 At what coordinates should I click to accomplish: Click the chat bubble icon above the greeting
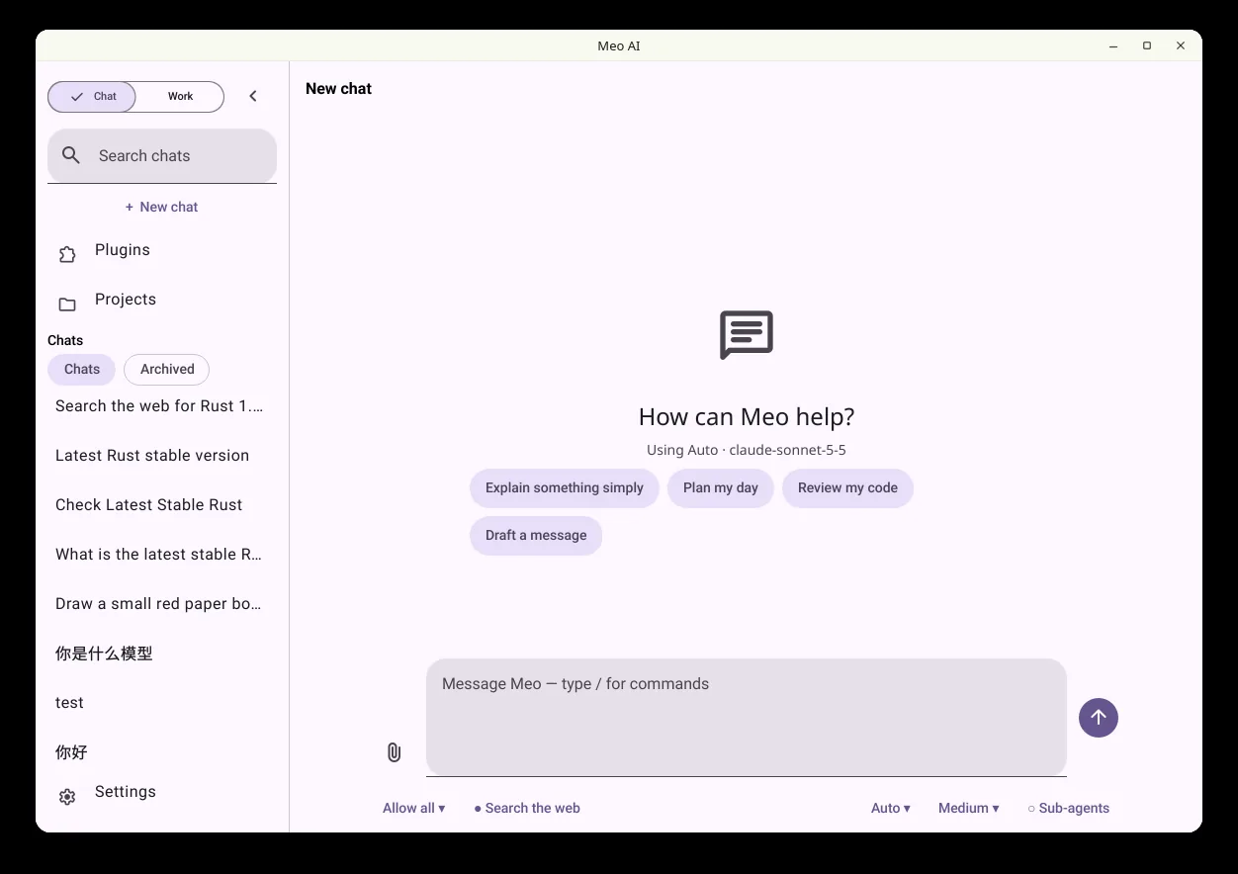coord(747,335)
